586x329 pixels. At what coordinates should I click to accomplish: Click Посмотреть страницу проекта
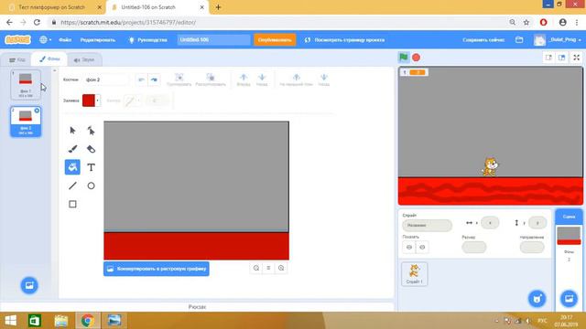(x=344, y=39)
